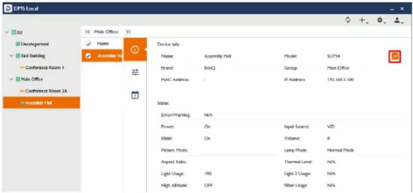Collapse the East Building group
The width and height of the screenshot is (413, 193).
tap(12, 56)
